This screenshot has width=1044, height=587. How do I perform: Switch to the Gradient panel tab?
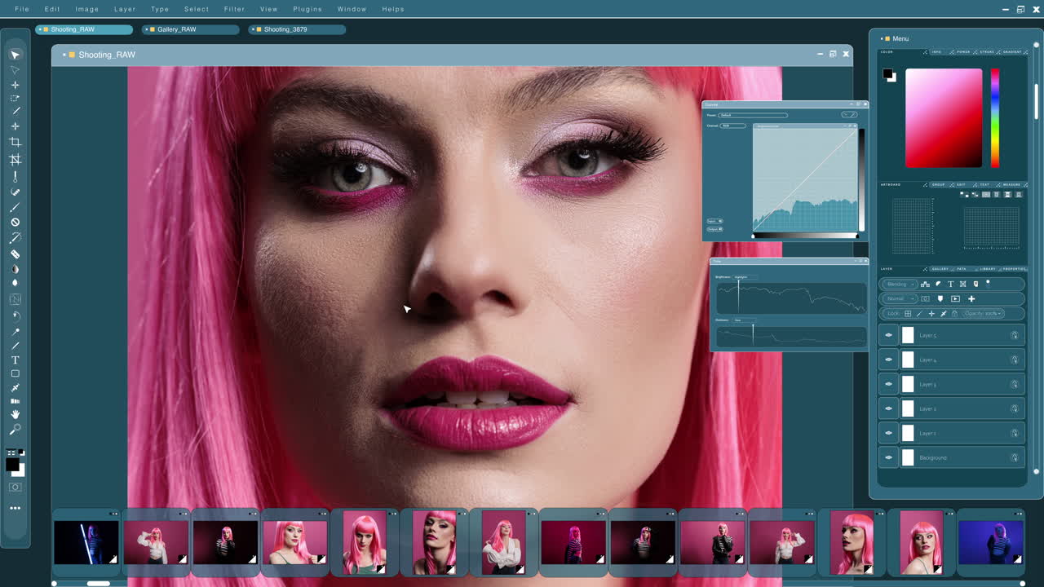pyautogui.click(x=1011, y=51)
